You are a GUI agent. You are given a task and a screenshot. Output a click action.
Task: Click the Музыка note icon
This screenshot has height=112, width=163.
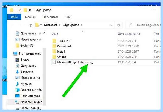17,84
